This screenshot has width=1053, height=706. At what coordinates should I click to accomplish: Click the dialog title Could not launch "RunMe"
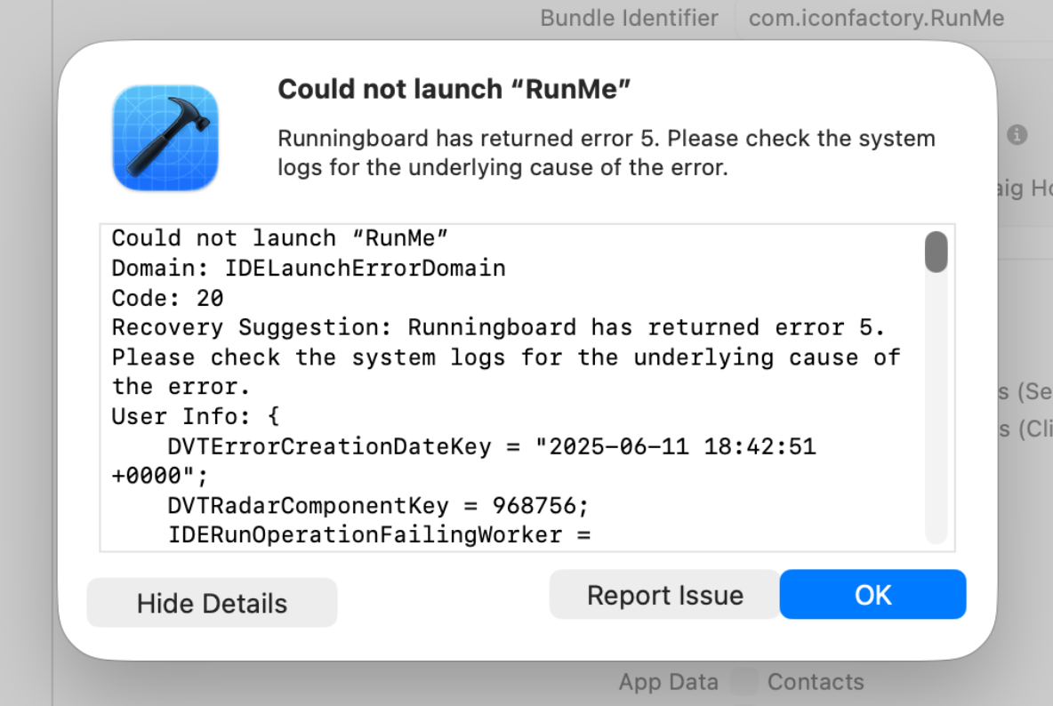454,89
